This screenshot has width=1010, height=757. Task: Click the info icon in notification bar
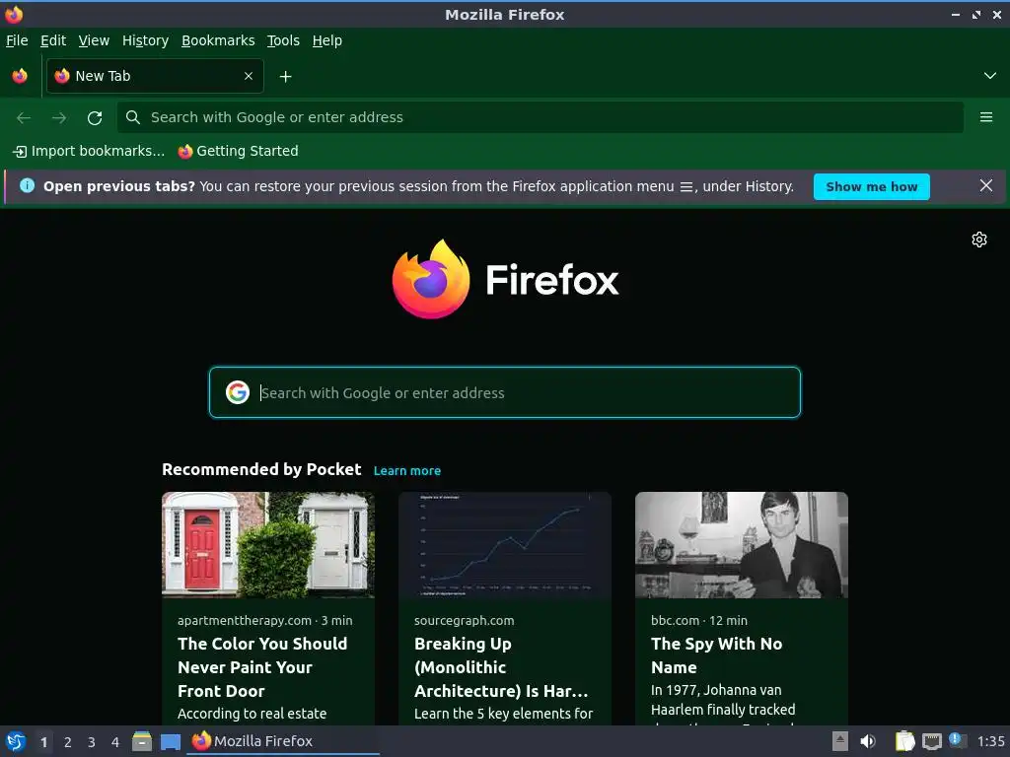click(27, 186)
